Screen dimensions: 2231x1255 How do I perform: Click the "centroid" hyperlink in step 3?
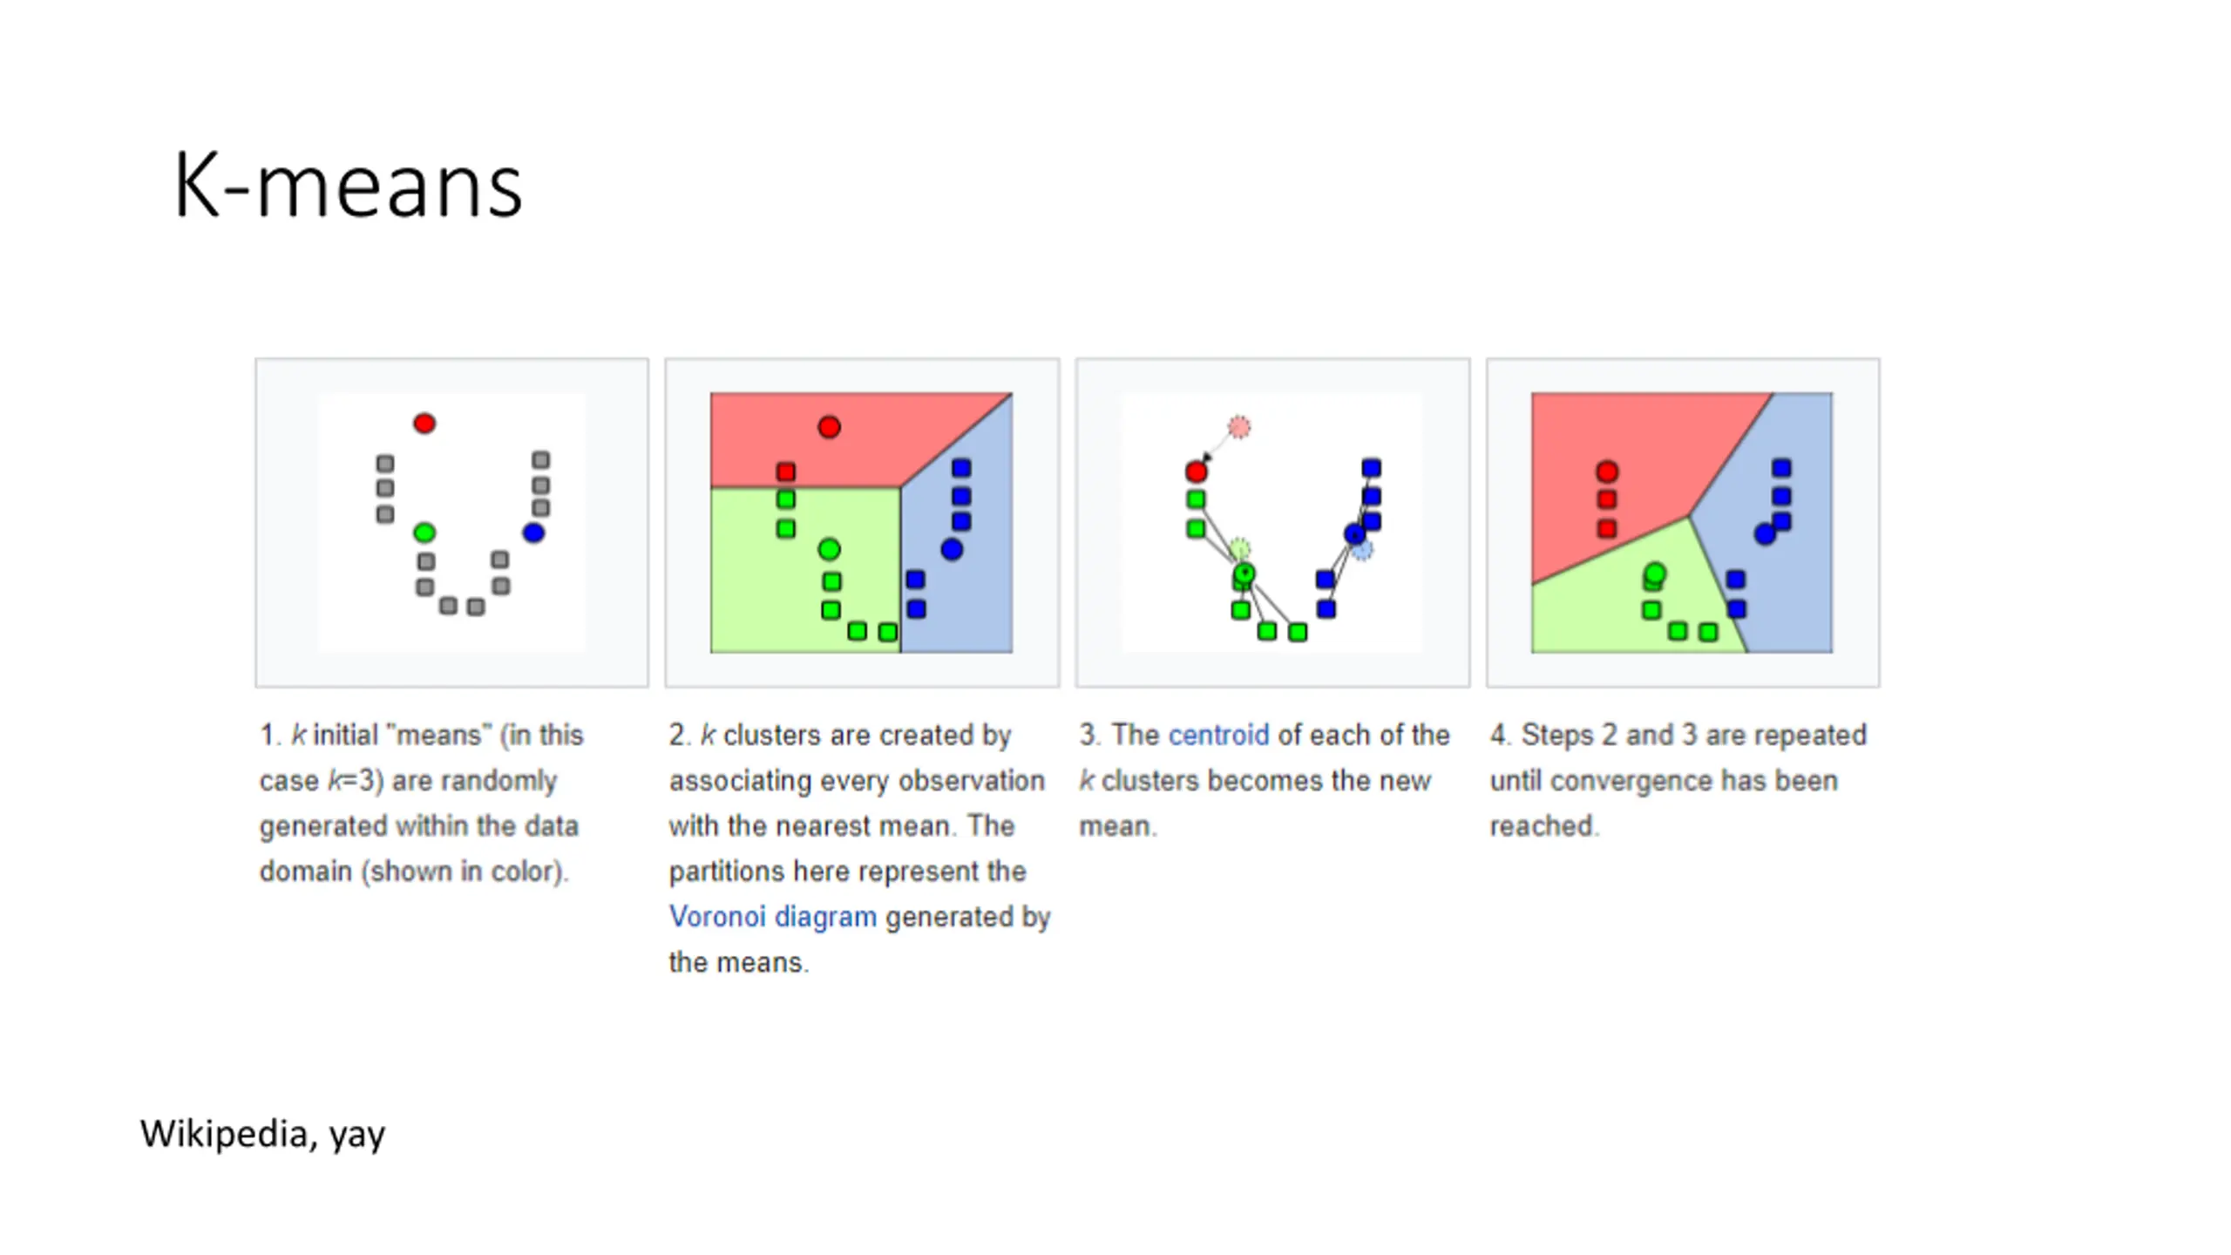point(1217,735)
